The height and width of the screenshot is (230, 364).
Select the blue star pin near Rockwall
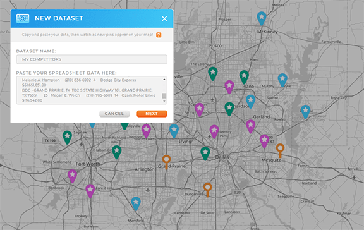click(305, 112)
